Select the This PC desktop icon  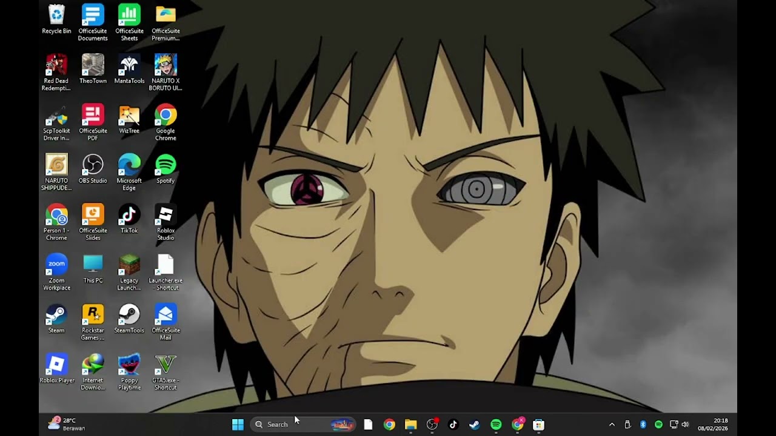tap(93, 269)
